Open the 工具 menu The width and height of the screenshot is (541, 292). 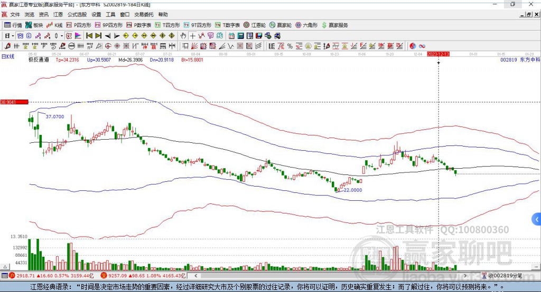click(x=110, y=14)
